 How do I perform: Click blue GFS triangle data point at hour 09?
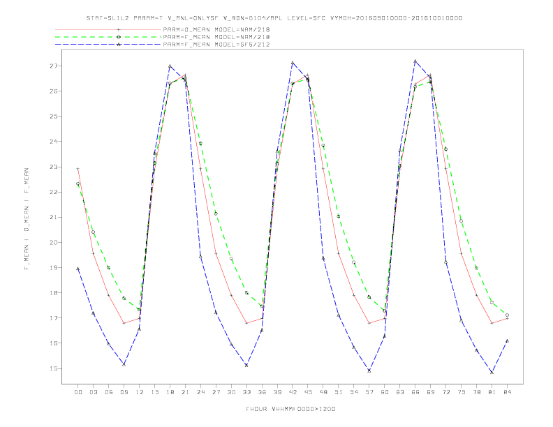pyautogui.click(x=124, y=364)
